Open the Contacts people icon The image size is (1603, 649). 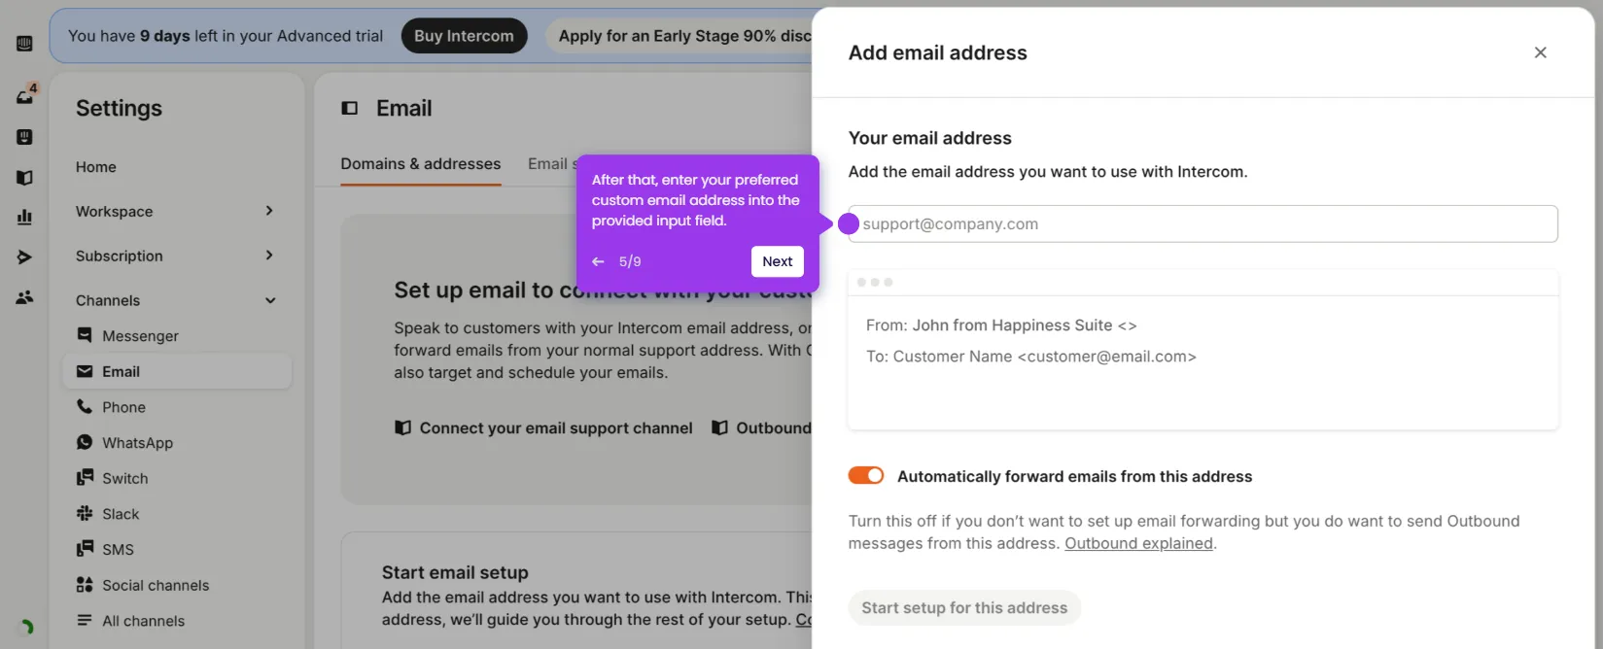click(25, 297)
